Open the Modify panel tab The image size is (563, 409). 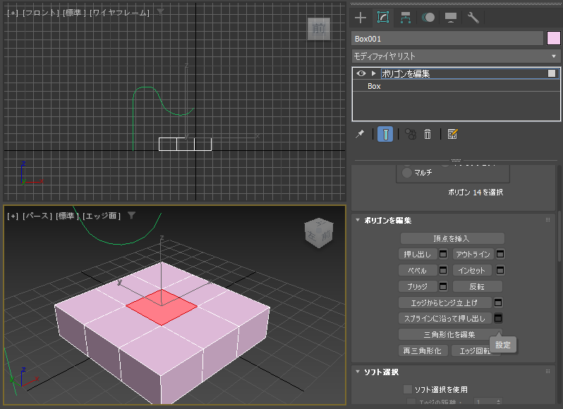[383, 18]
